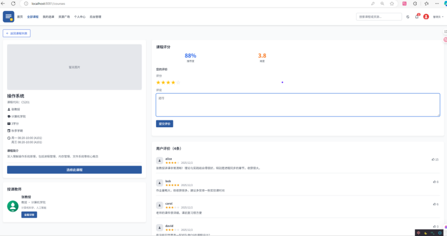
Task: Focus the 搜索课程或资源 search box
Action: (x=379, y=17)
